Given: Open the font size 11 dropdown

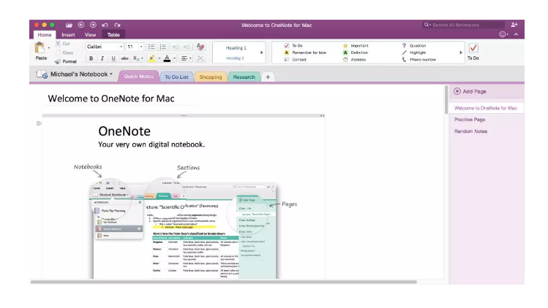Looking at the screenshot, I should tap(141, 47).
